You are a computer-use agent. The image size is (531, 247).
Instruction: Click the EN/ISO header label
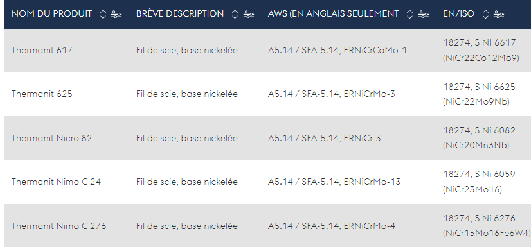(458, 14)
